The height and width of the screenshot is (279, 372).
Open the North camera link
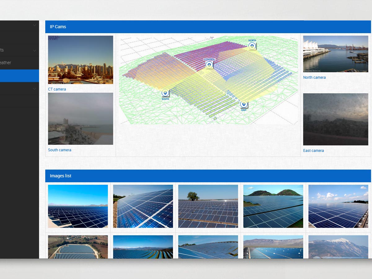(x=314, y=77)
